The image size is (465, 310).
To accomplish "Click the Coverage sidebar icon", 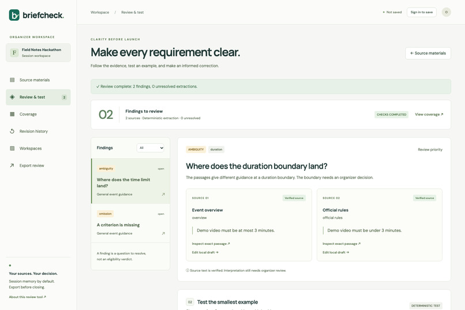I will (12, 114).
